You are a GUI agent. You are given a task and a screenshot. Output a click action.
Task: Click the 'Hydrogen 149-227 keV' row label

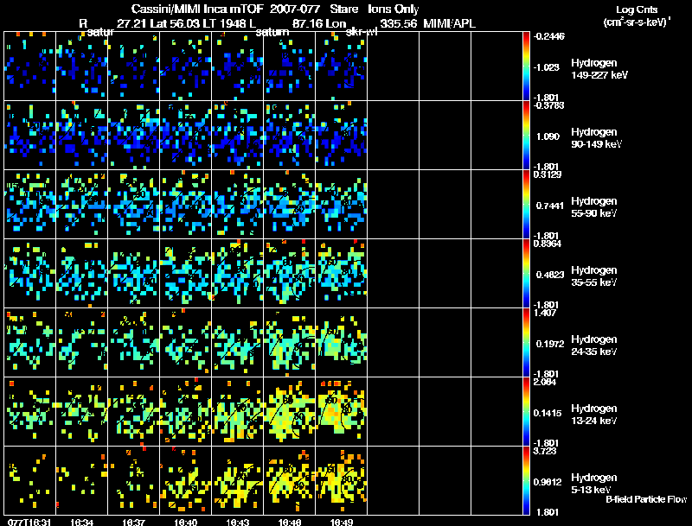(x=599, y=69)
